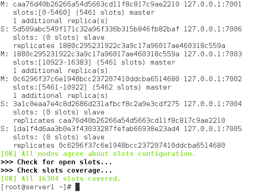Image resolution: width=266 pixels, height=192 pixels.
Task: Click the slave node ID 5d509abc549f171c32a96f336b315b846fb82baf
Action: point(96,29)
